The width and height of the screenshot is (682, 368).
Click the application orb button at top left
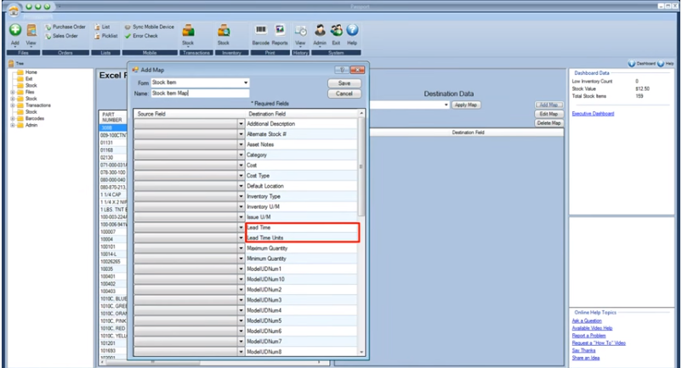coord(14,9)
